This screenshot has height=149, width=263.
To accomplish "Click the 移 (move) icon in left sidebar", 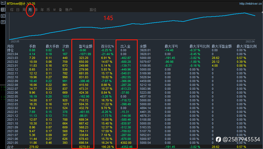I will pyautogui.click(x=3, y=10).
